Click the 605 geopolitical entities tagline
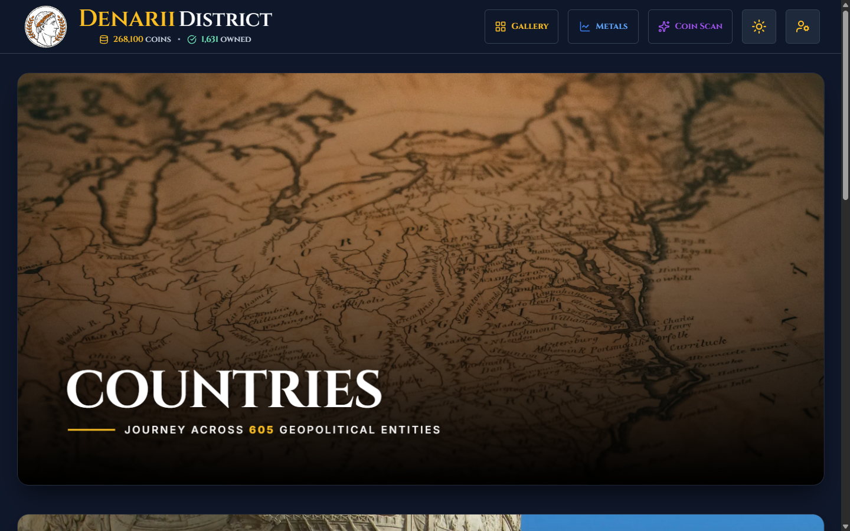Viewport: 850px width, 531px height. point(283,430)
